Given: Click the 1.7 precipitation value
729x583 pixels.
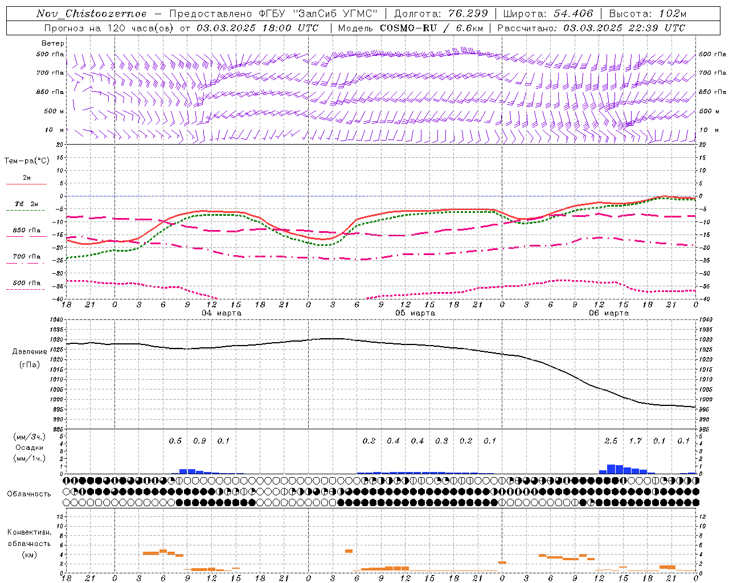Looking at the screenshot, I should 635,441.
